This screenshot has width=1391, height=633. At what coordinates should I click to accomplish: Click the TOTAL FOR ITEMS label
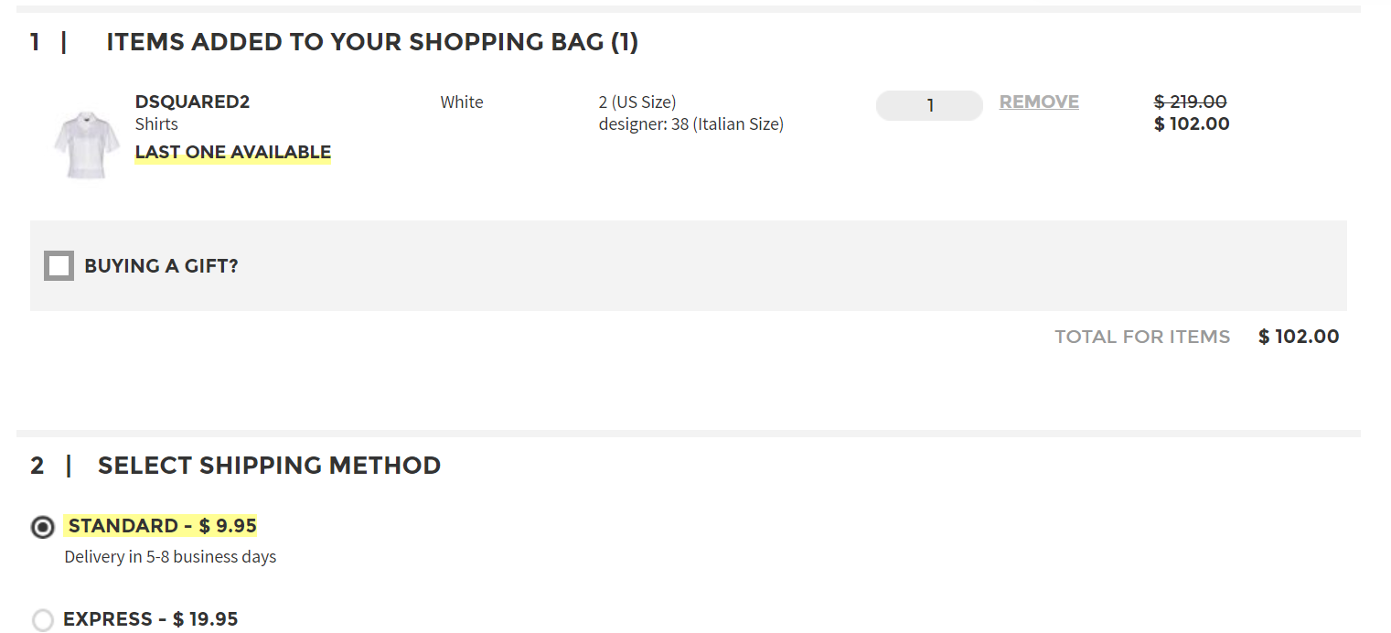pos(1141,337)
